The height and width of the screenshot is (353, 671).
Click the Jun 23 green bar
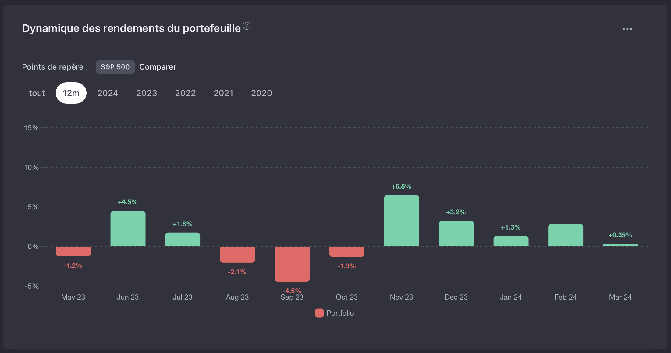pyautogui.click(x=128, y=229)
